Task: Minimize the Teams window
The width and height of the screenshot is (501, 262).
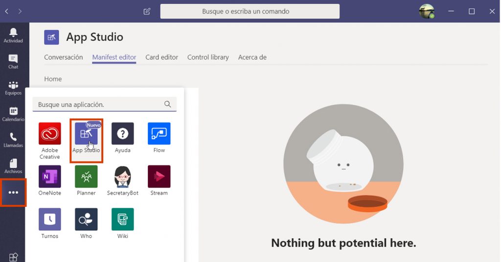Action: click(451, 12)
